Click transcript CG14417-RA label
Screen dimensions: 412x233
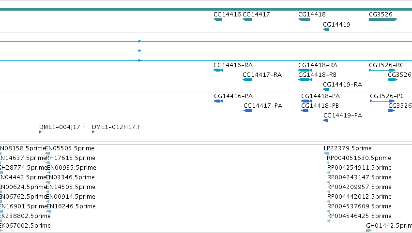[x=262, y=75]
